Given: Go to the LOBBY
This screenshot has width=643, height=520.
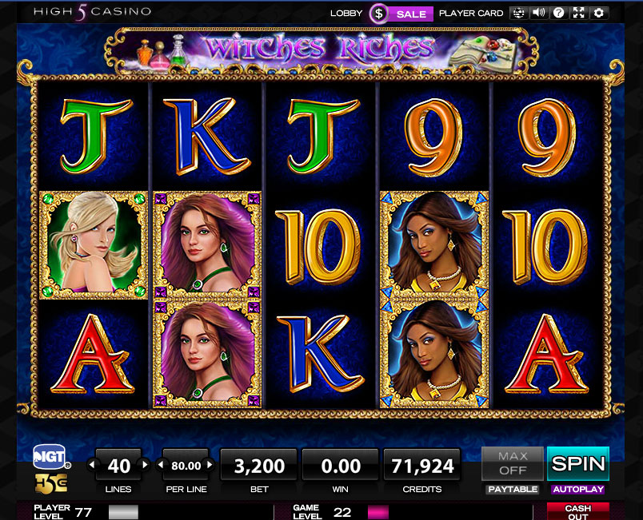Looking at the screenshot, I should point(346,13).
